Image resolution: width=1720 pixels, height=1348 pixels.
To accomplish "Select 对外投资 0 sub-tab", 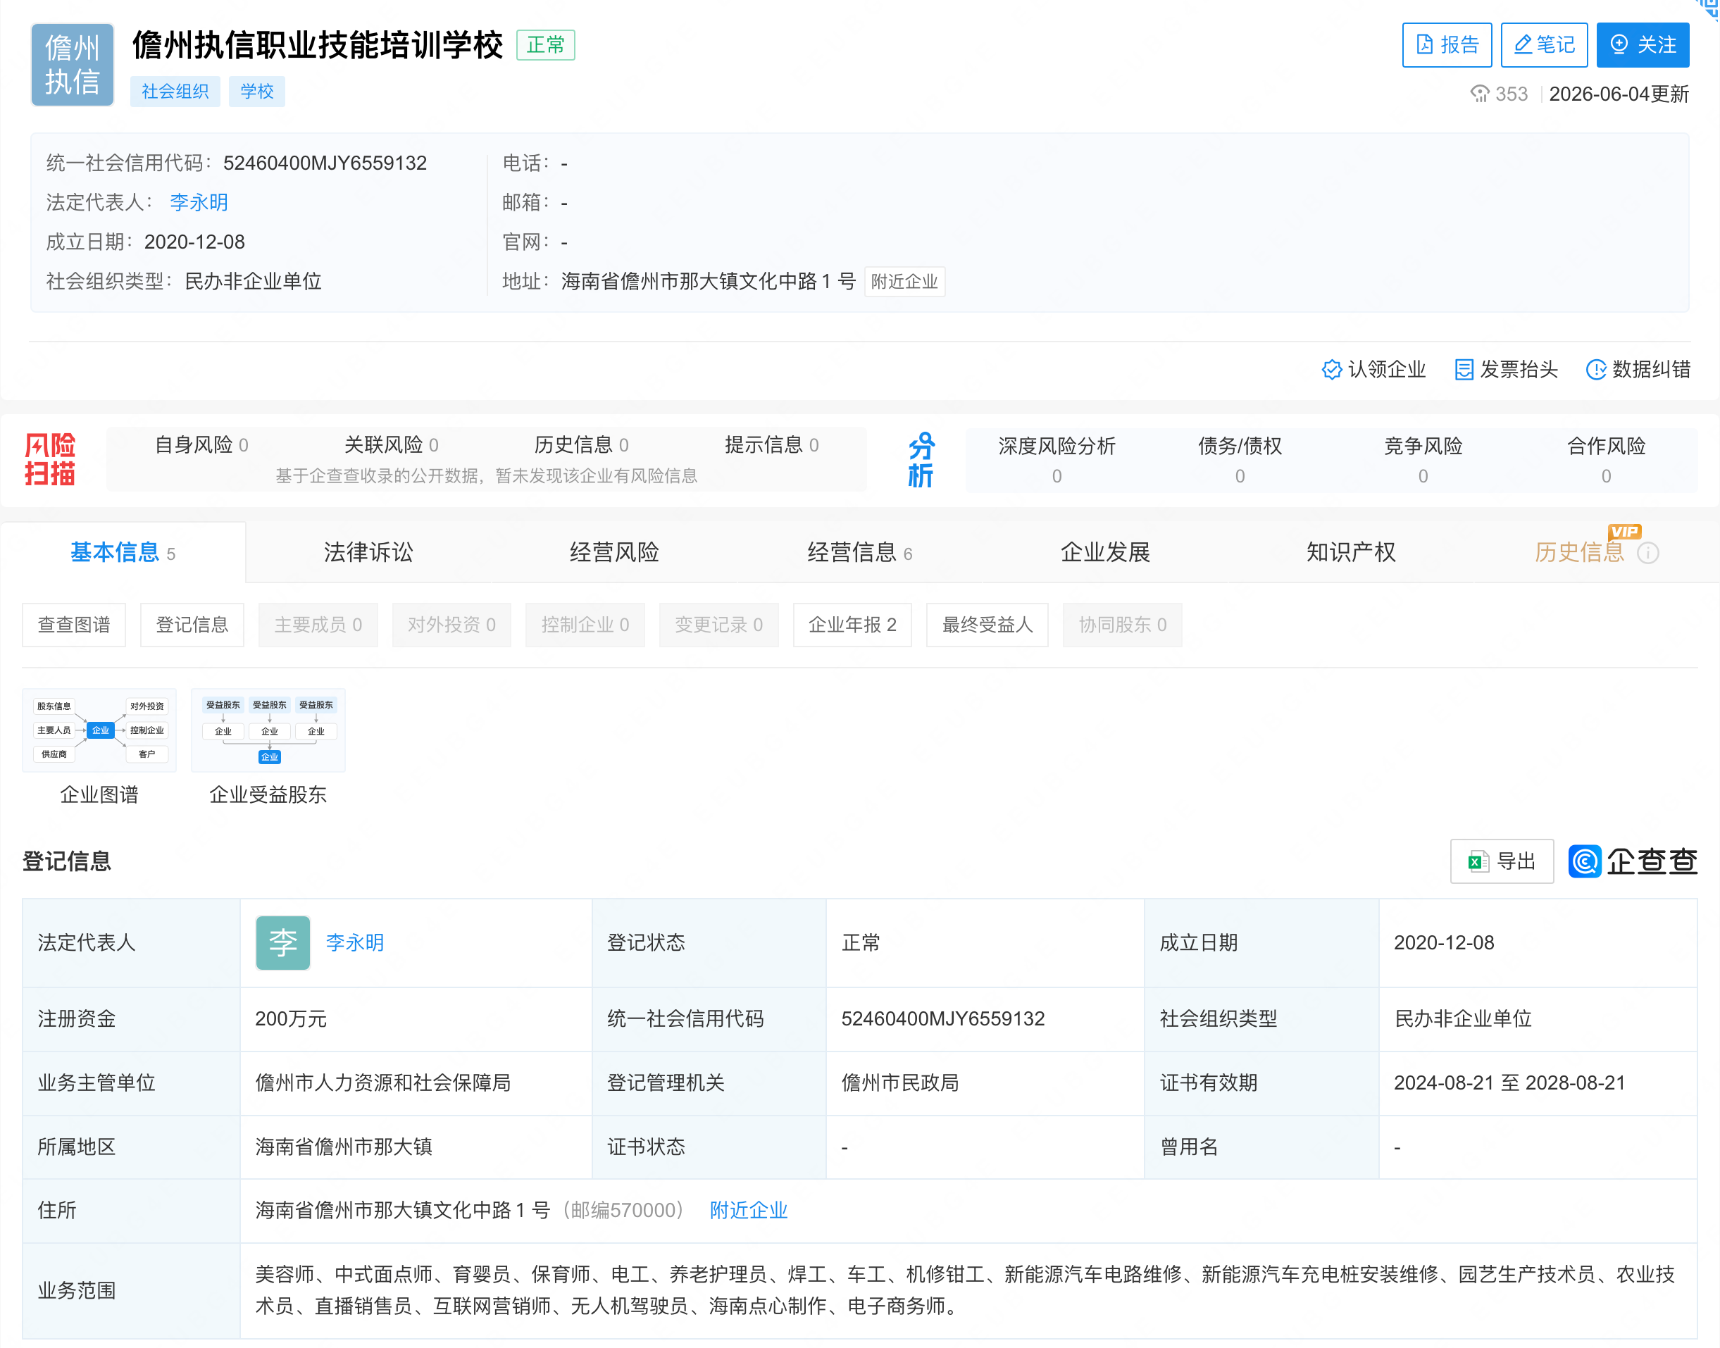I will click(451, 625).
